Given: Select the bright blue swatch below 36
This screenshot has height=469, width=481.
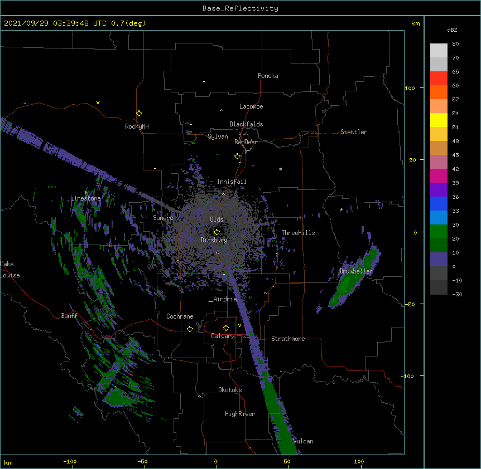Looking at the screenshot, I should [439, 203].
